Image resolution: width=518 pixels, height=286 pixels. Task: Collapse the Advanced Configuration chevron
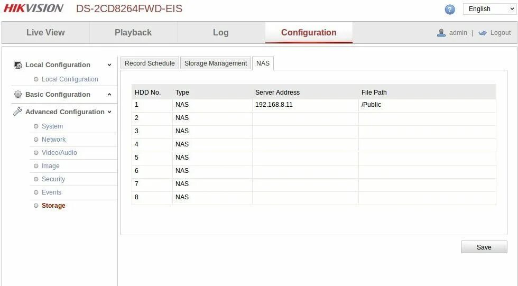coord(109,112)
